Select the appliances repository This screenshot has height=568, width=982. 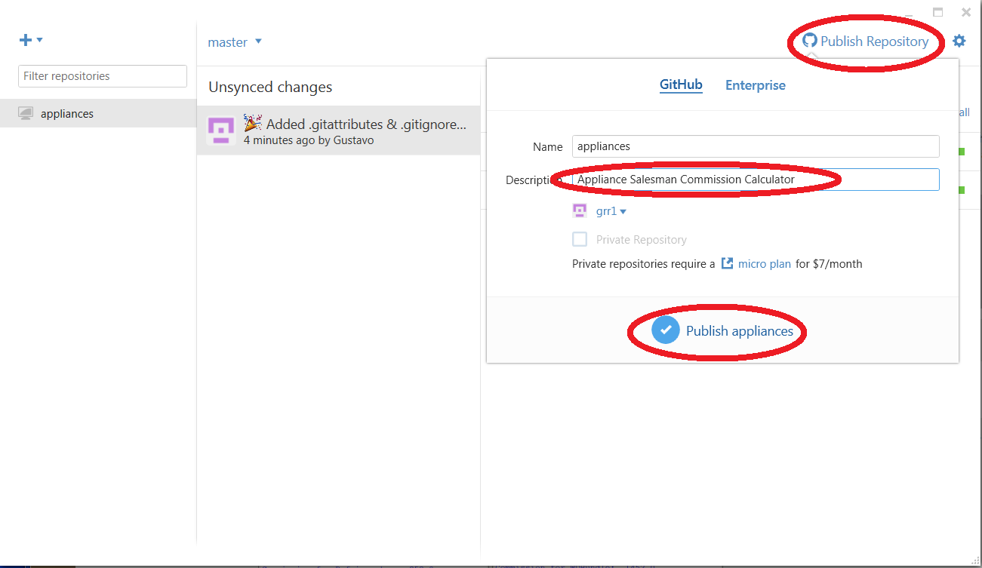(98, 113)
